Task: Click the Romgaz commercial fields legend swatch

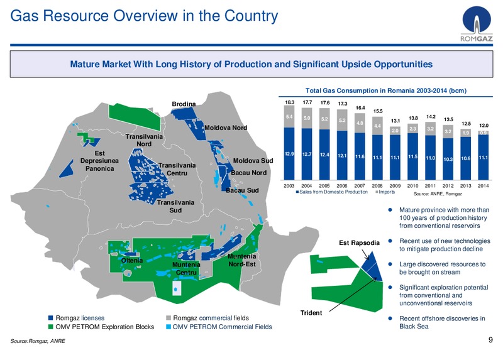Action: click(169, 318)
